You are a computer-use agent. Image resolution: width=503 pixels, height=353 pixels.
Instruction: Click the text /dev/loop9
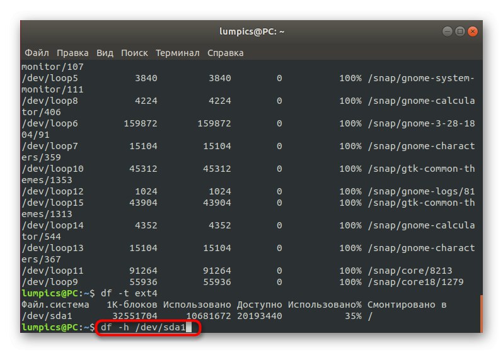click(50, 282)
